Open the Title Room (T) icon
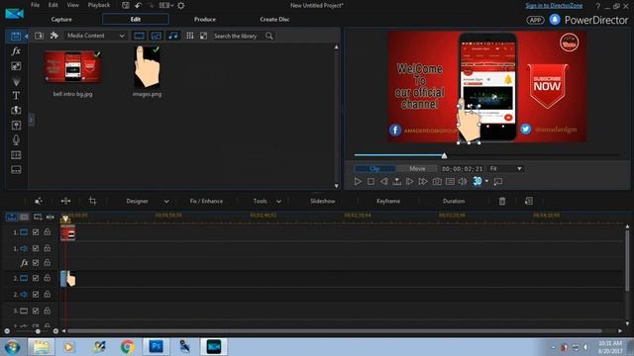The image size is (634, 356). tap(16, 96)
